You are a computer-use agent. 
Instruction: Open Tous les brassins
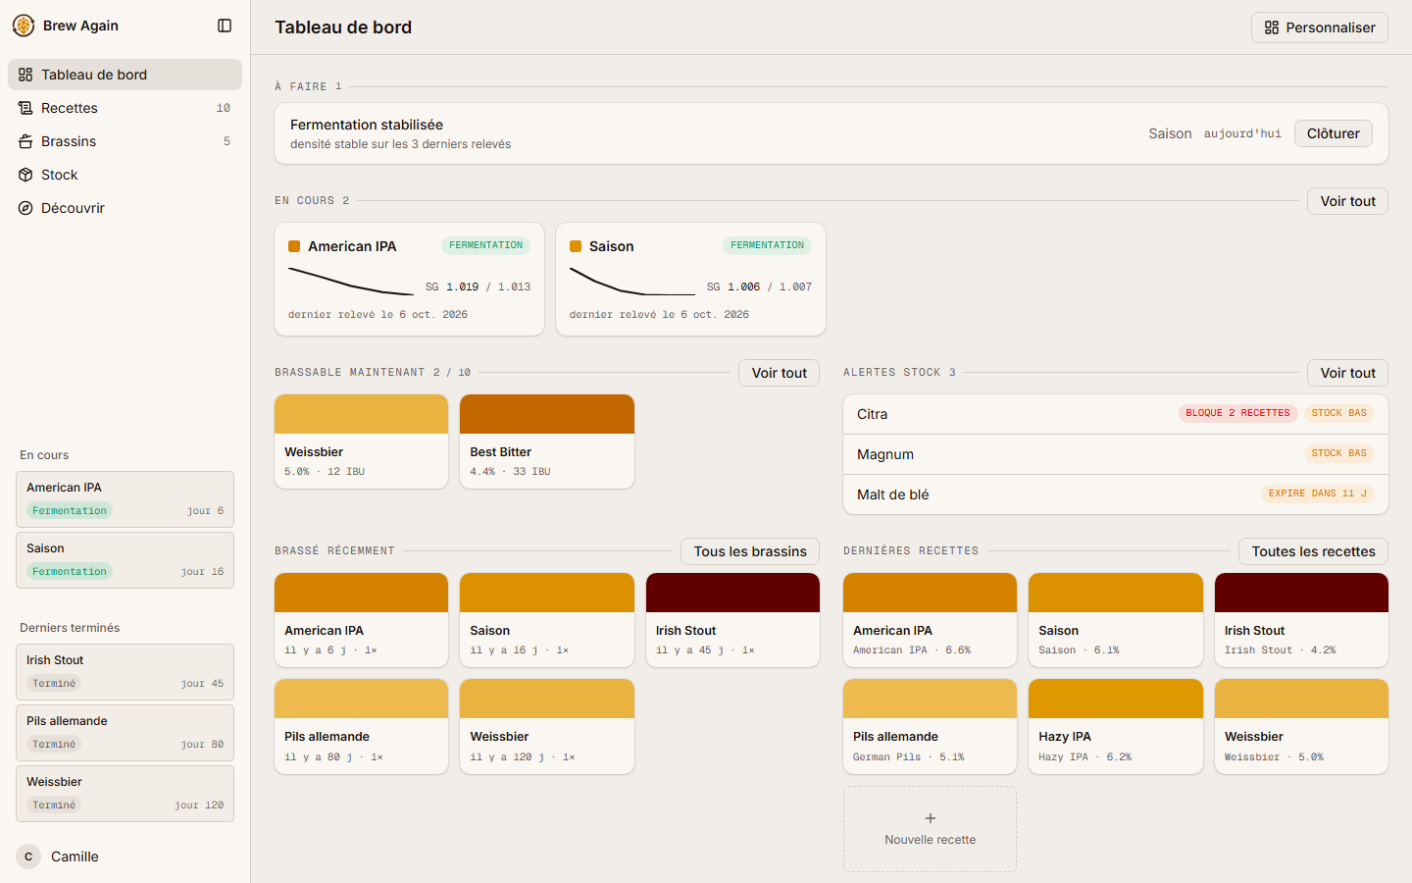[x=750, y=551]
